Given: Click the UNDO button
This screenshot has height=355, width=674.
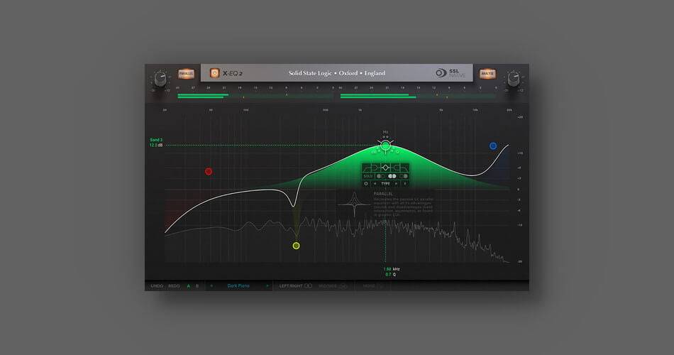Looking at the screenshot, I should [x=157, y=285].
